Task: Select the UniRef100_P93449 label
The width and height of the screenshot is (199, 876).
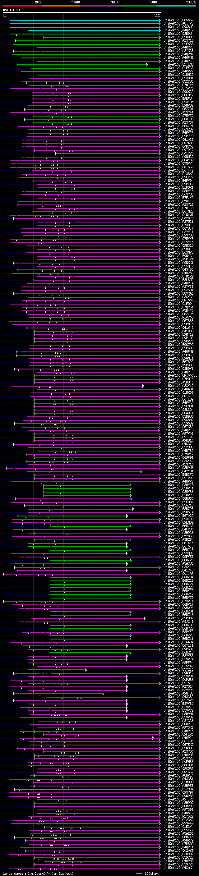Action: (178, 823)
